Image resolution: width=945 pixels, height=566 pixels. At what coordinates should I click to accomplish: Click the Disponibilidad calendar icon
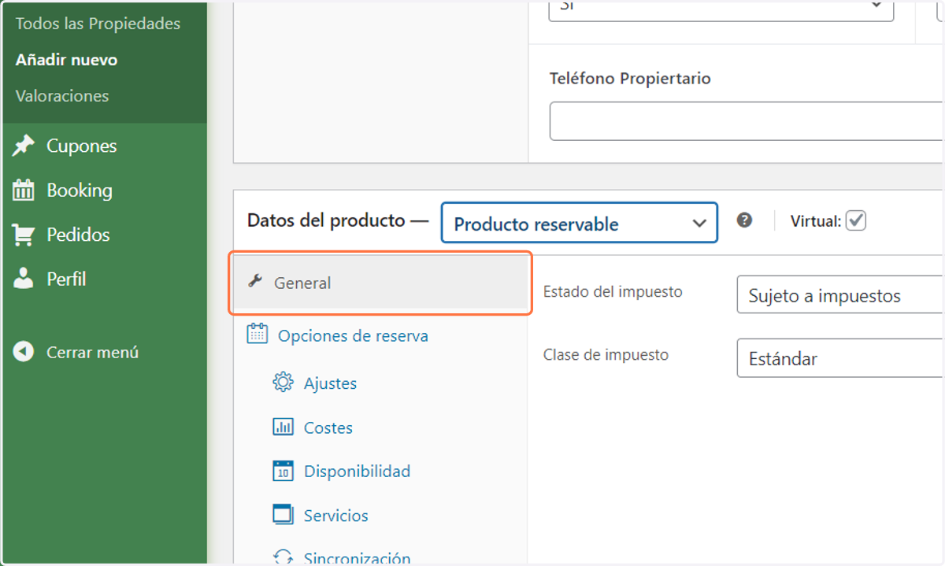point(283,471)
